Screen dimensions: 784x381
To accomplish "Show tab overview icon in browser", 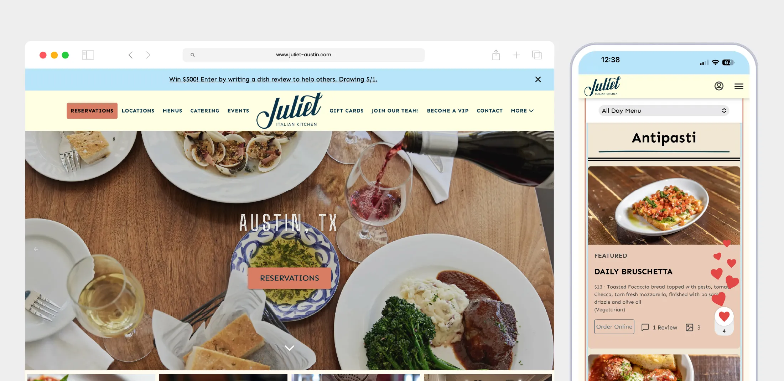I will pyautogui.click(x=537, y=55).
